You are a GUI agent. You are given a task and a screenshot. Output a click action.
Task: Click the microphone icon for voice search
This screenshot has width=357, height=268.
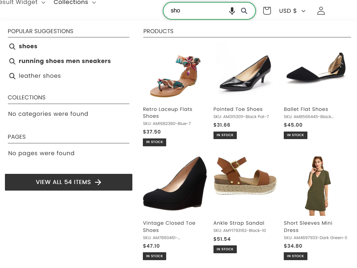click(x=232, y=10)
